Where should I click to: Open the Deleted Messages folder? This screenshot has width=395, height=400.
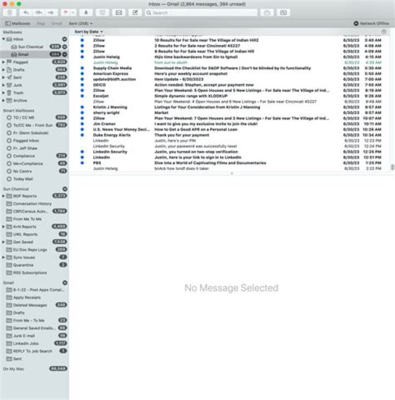click(x=35, y=305)
